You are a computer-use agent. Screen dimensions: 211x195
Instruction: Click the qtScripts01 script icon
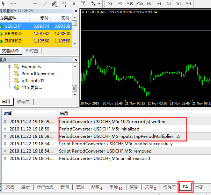pyautogui.click(x=16, y=81)
